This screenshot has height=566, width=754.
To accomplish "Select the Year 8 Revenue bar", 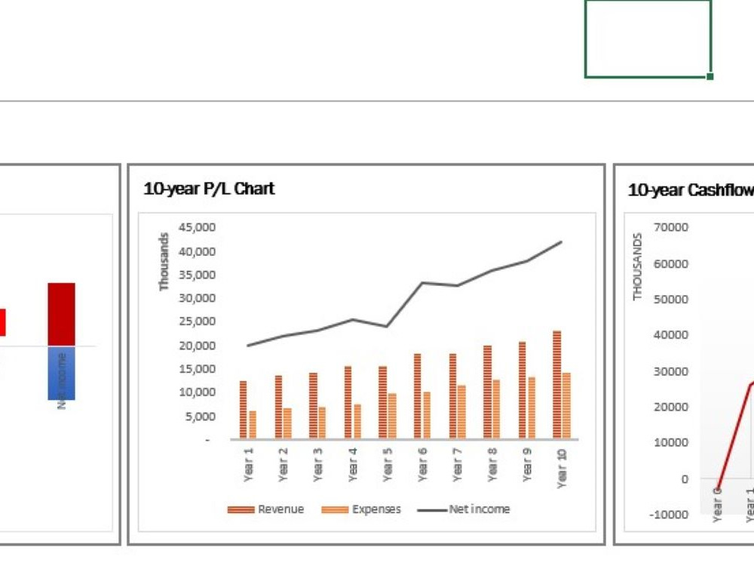I will pos(487,392).
